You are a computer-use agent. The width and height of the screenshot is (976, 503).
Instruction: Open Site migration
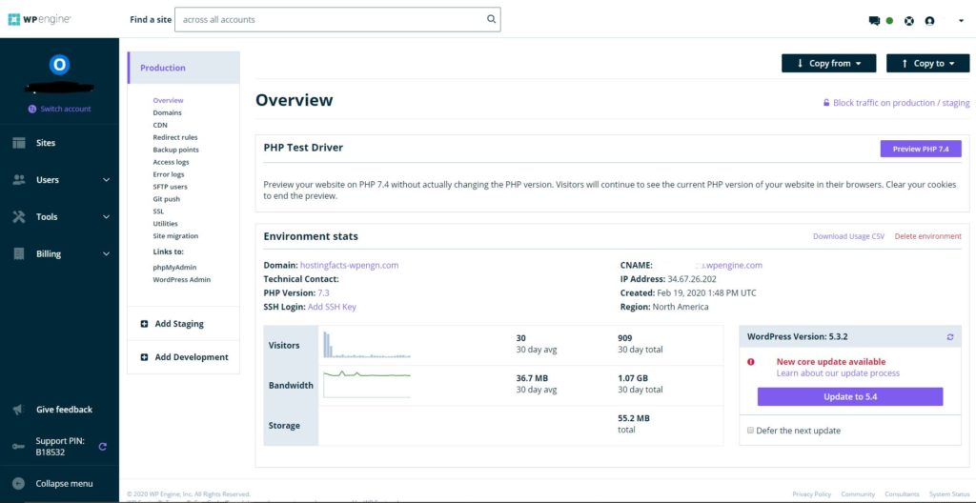[175, 236]
